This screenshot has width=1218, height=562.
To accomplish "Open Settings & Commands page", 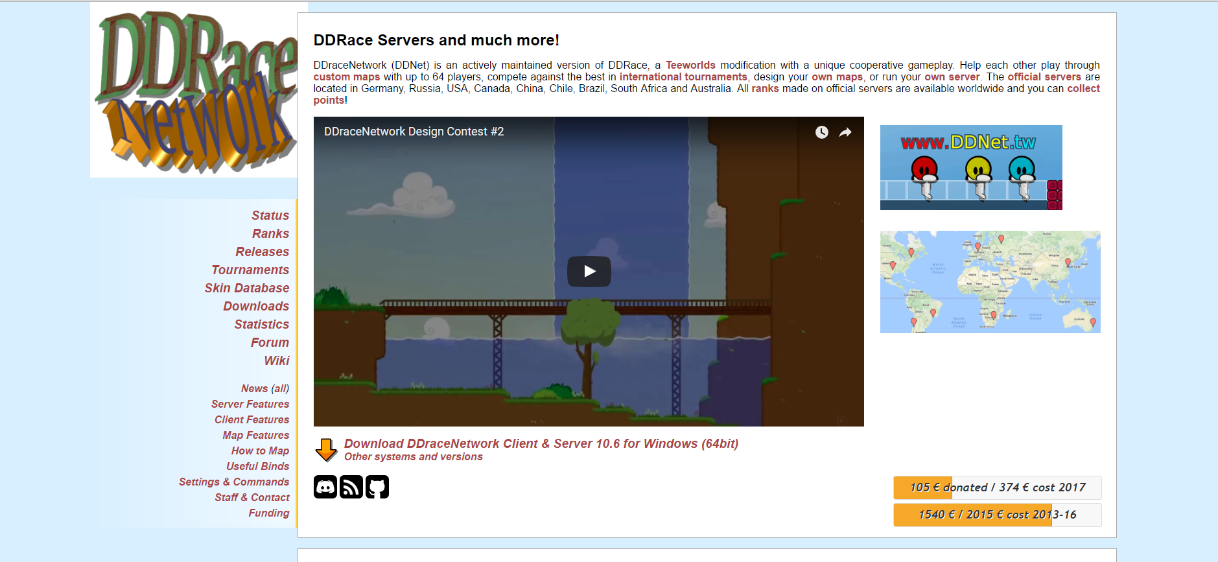I will [234, 482].
